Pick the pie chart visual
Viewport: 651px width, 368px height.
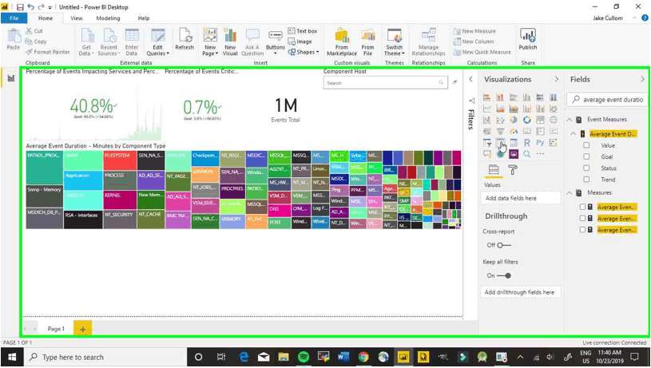(x=514, y=120)
